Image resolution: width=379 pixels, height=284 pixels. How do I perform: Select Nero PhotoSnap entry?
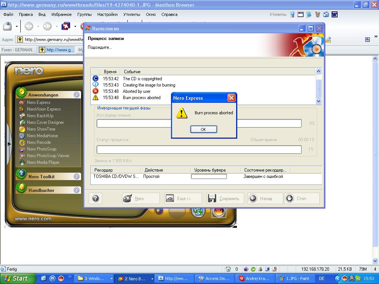click(41, 149)
